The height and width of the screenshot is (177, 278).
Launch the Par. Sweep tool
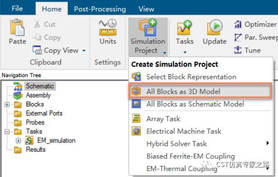click(255, 37)
